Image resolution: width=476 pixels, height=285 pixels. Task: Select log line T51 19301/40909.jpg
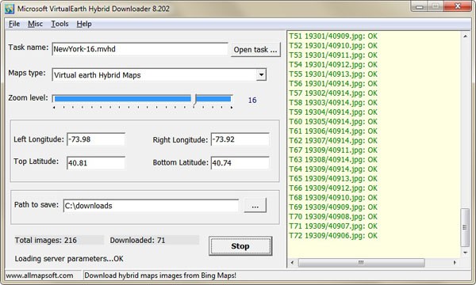[333, 36]
